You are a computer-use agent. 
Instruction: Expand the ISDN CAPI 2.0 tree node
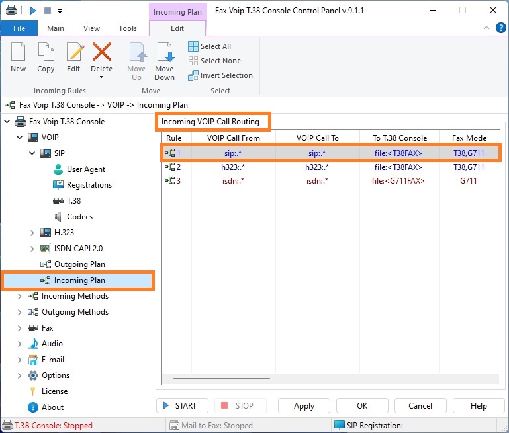tap(32, 249)
